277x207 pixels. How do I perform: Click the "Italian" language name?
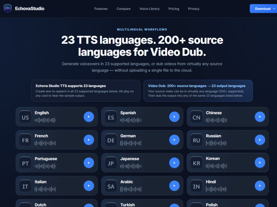[40, 182]
